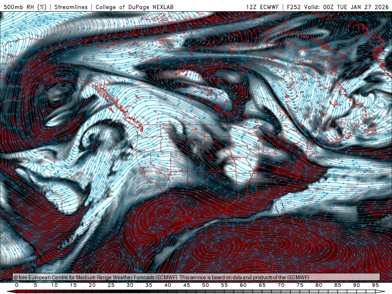Click the "90" value on the color scale
The image size is (392, 294).
357,285
